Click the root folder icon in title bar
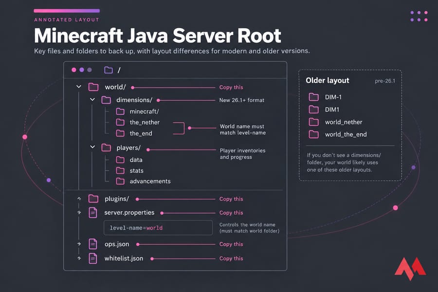This screenshot has height=292, width=438. [109, 70]
